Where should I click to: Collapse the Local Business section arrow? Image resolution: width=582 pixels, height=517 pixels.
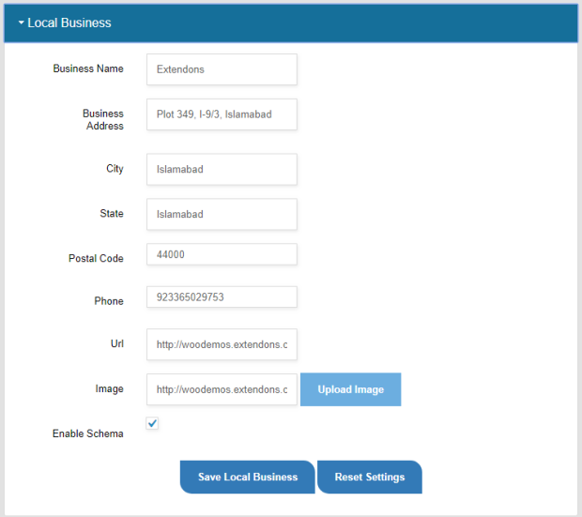(21, 23)
